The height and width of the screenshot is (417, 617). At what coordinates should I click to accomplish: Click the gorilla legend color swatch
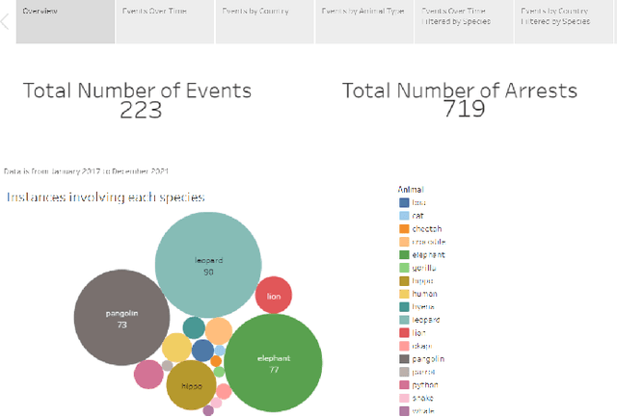click(405, 268)
